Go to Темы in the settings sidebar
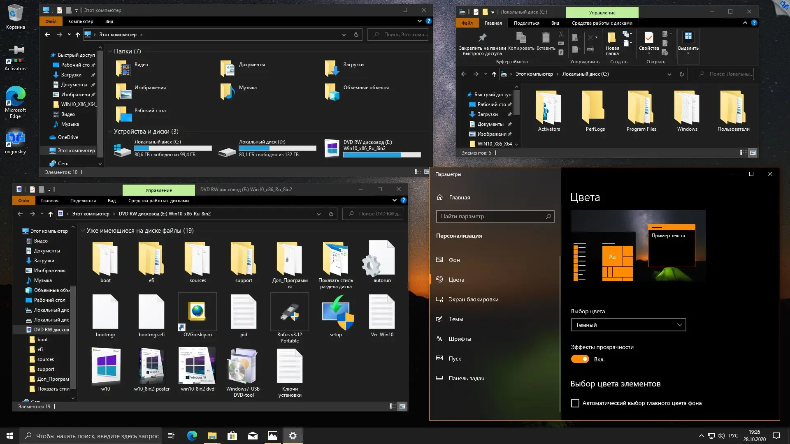Image resolution: width=790 pixels, height=444 pixels. pyautogui.click(x=456, y=319)
